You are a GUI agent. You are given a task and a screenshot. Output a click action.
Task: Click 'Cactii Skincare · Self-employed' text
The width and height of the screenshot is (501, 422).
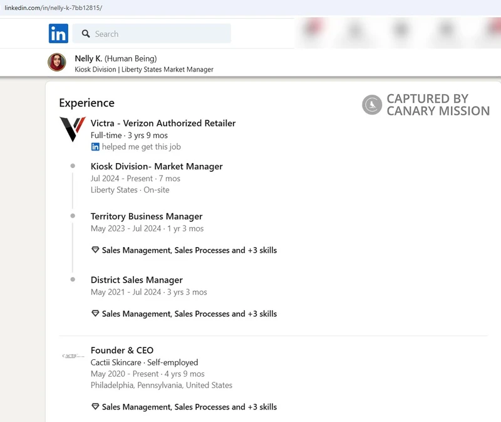(x=144, y=362)
